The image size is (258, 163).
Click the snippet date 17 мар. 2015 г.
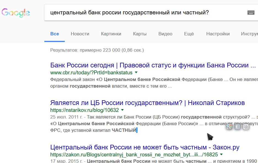(66, 161)
